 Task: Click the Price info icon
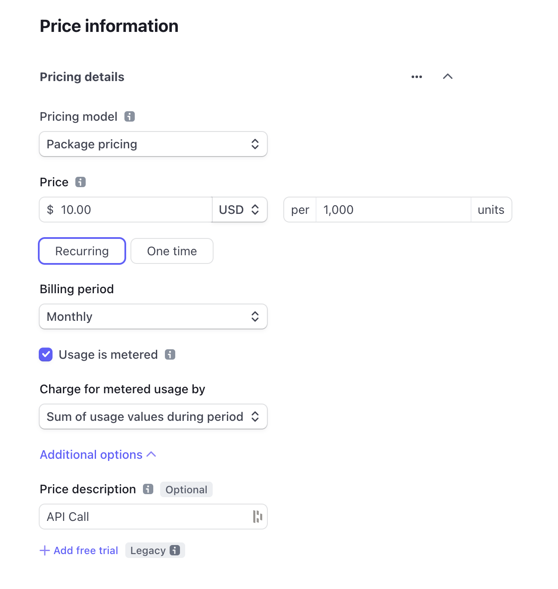[81, 182]
